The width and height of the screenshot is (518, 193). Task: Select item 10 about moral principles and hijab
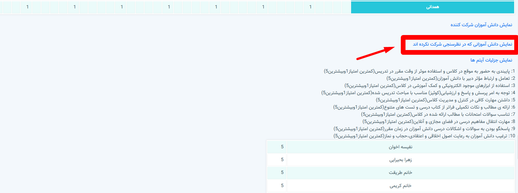coord(424,136)
